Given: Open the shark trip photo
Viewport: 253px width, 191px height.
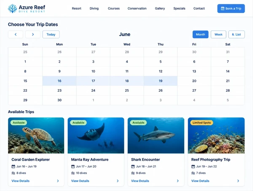Looking at the screenshot, I should pos(156,136).
